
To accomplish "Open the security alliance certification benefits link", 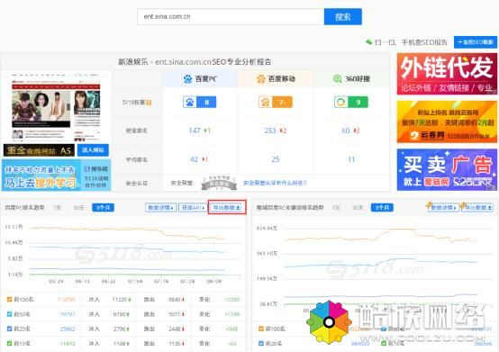I will click(x=275, y=183).
